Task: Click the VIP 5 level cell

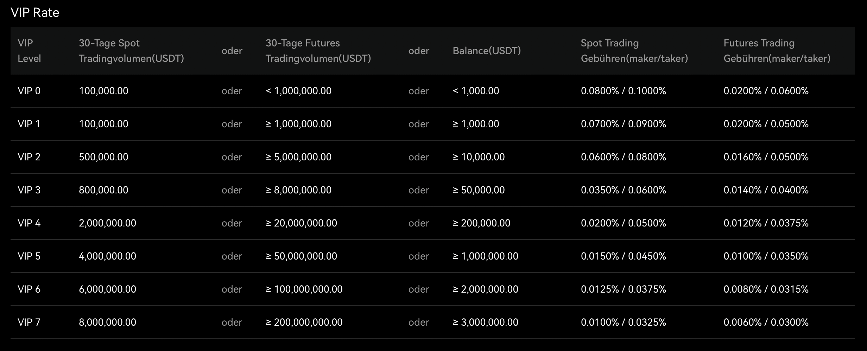Action: (x=29, y=256)
